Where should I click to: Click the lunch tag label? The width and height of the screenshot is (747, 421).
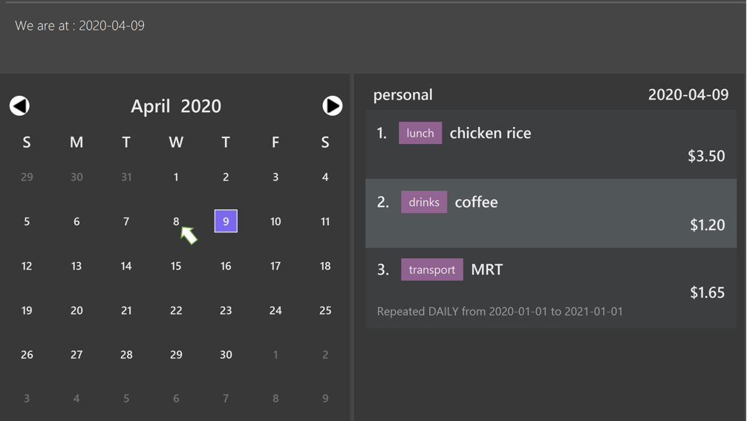[420, 133]
